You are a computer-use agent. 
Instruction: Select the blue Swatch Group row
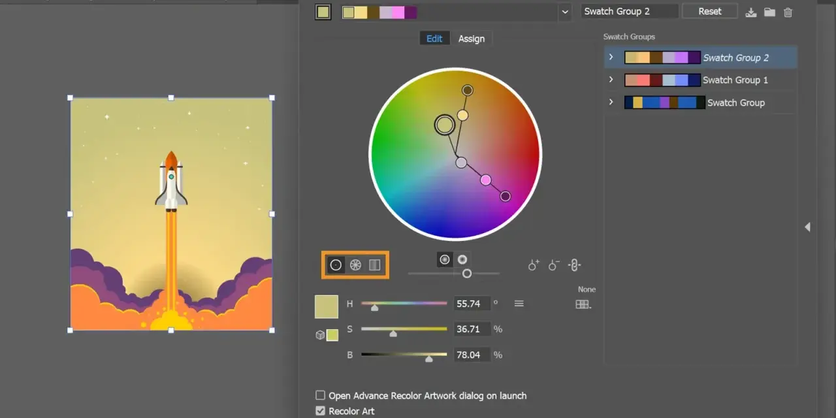[701, 103]
